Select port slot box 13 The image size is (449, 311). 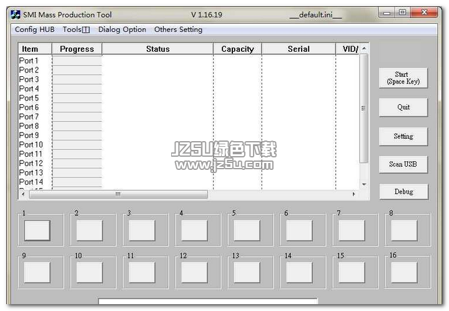[x=247, y=273]
